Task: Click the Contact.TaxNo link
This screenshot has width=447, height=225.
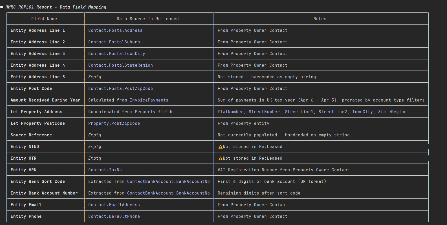Action: coord(105,170)
